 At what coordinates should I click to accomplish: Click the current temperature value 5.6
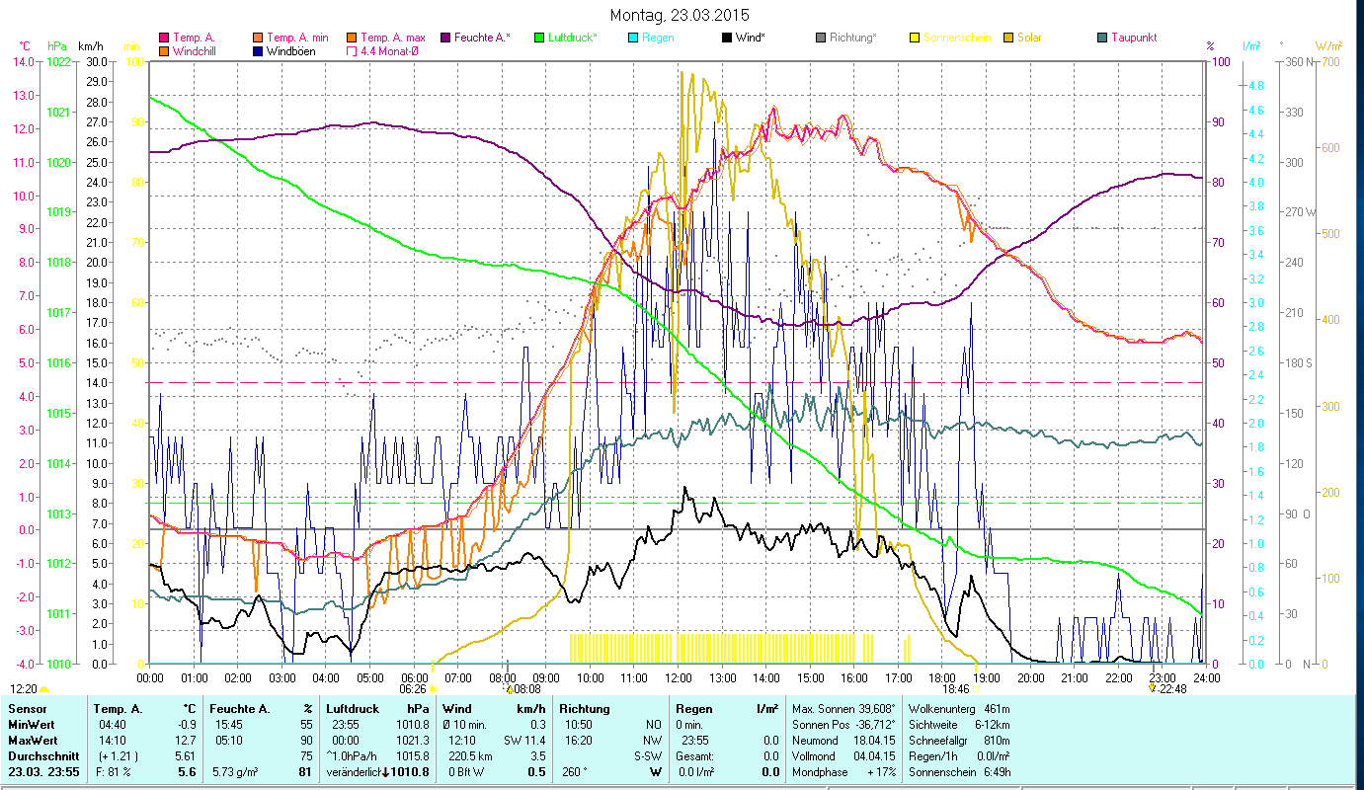[x=189, y=772]
